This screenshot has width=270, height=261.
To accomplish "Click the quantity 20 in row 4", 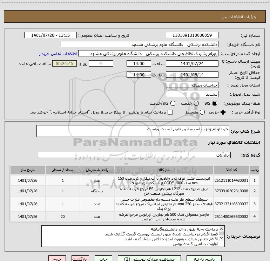I will pos(63,217).
